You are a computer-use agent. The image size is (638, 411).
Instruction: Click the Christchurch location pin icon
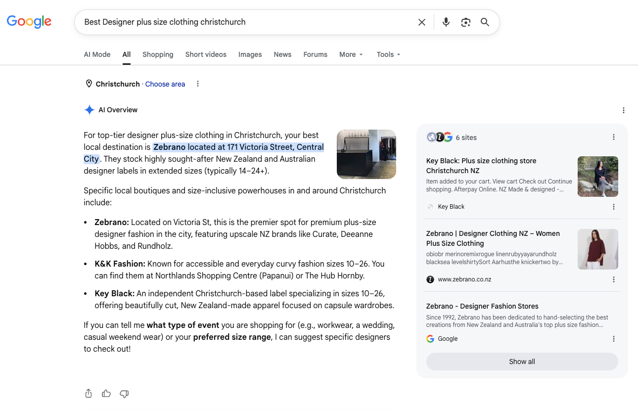89,84
